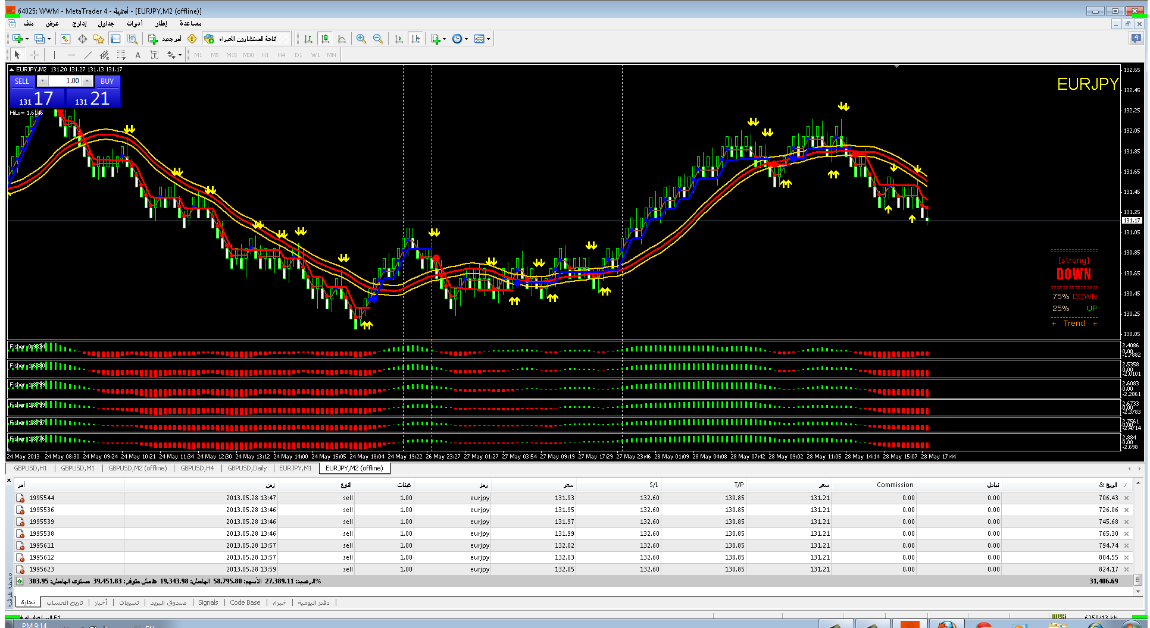Open the Indicators list icon
This screenshot has width=1150, height=628.
pyautogui.click(x=436, y=39)
